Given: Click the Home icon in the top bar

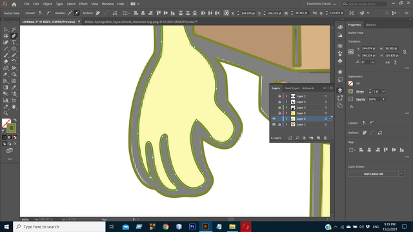Looking at the screenshot, I should pyautogui.click(x=14, y=5).
